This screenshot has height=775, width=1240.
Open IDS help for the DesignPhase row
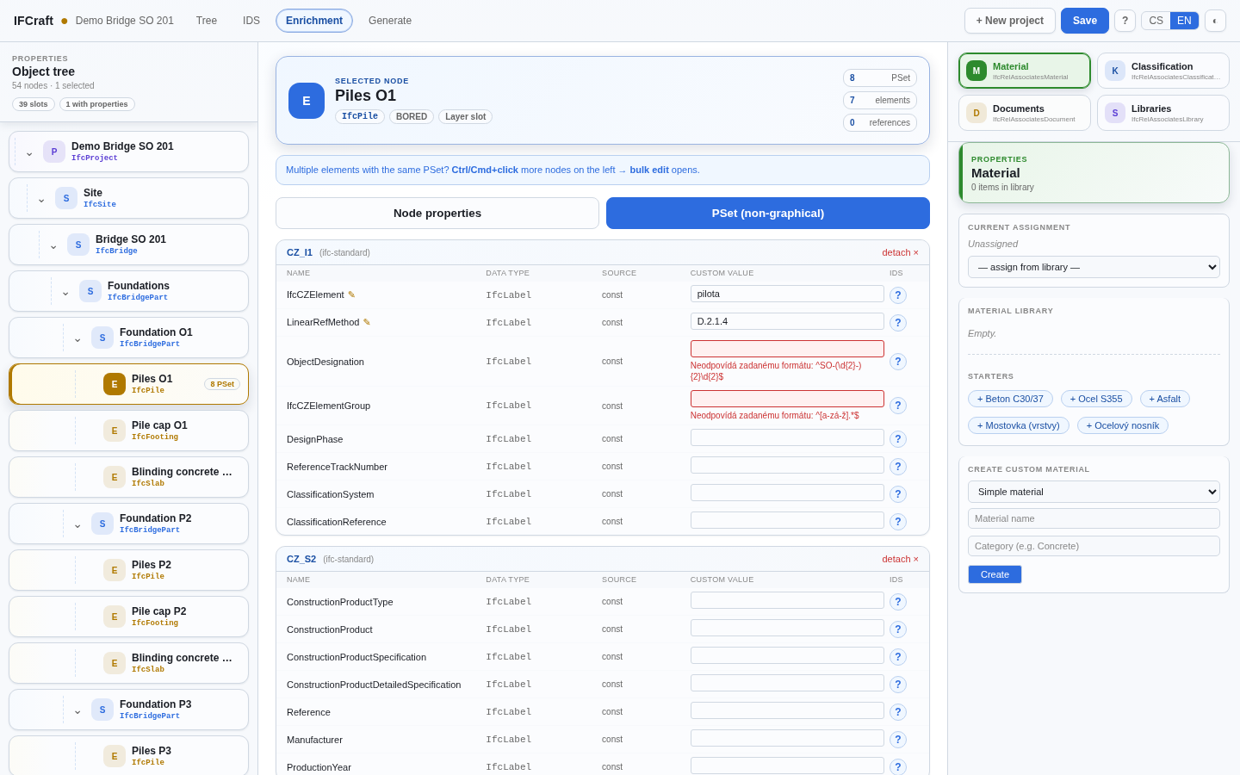(898, 439)
